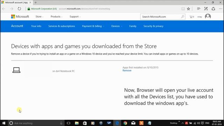Click the vinay username text
The height and width of the screenshot is (126, 224).
(x=199, y=17)
